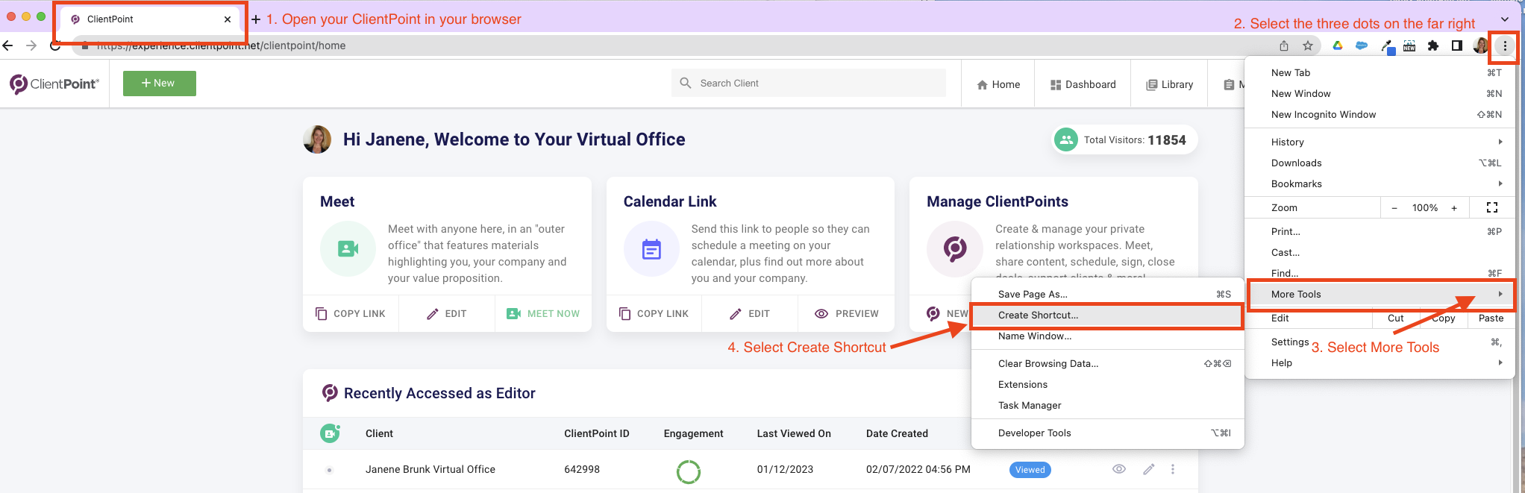The height and width of the screenshot is (493, 1525).
Task: Click PREVIEW in Calendar Link card
Action: pos(846,313)
